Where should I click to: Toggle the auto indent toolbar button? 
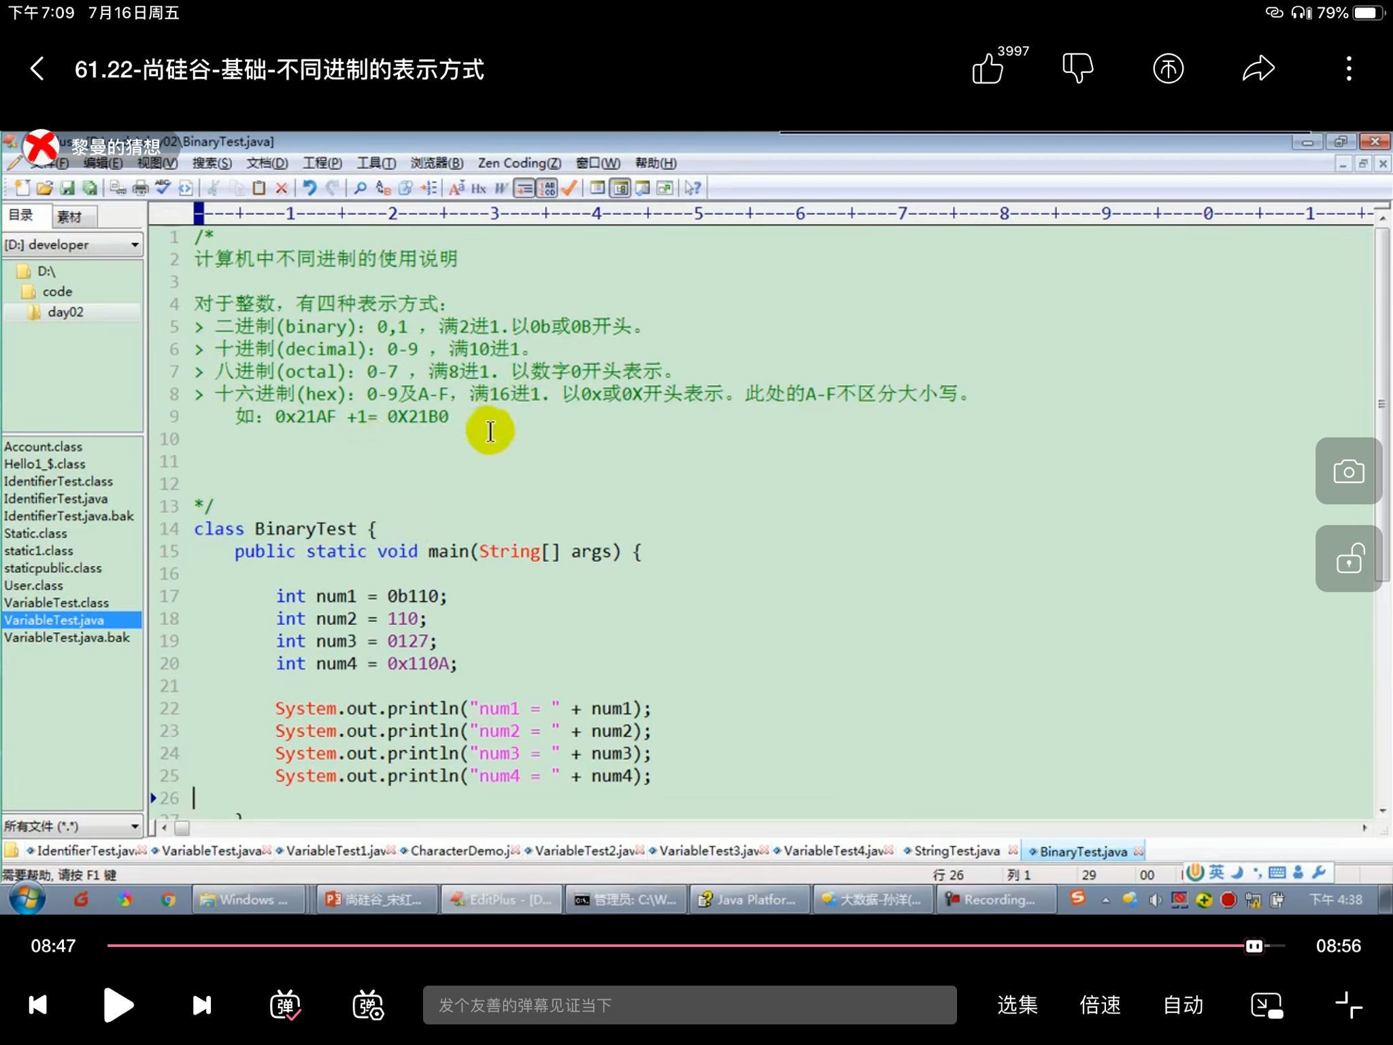[x=524, y=188]
